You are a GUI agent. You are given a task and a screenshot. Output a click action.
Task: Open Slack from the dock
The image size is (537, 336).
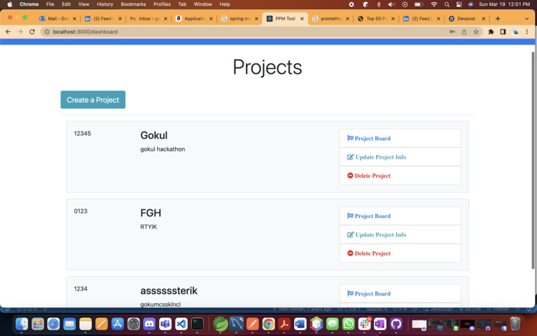[x=364, y=323]
